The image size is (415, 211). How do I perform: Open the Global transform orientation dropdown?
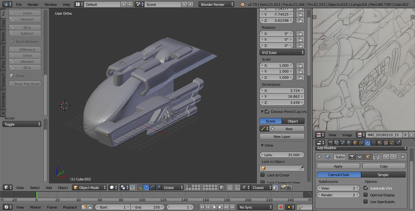pyautogui.click(x=173, y=187)
